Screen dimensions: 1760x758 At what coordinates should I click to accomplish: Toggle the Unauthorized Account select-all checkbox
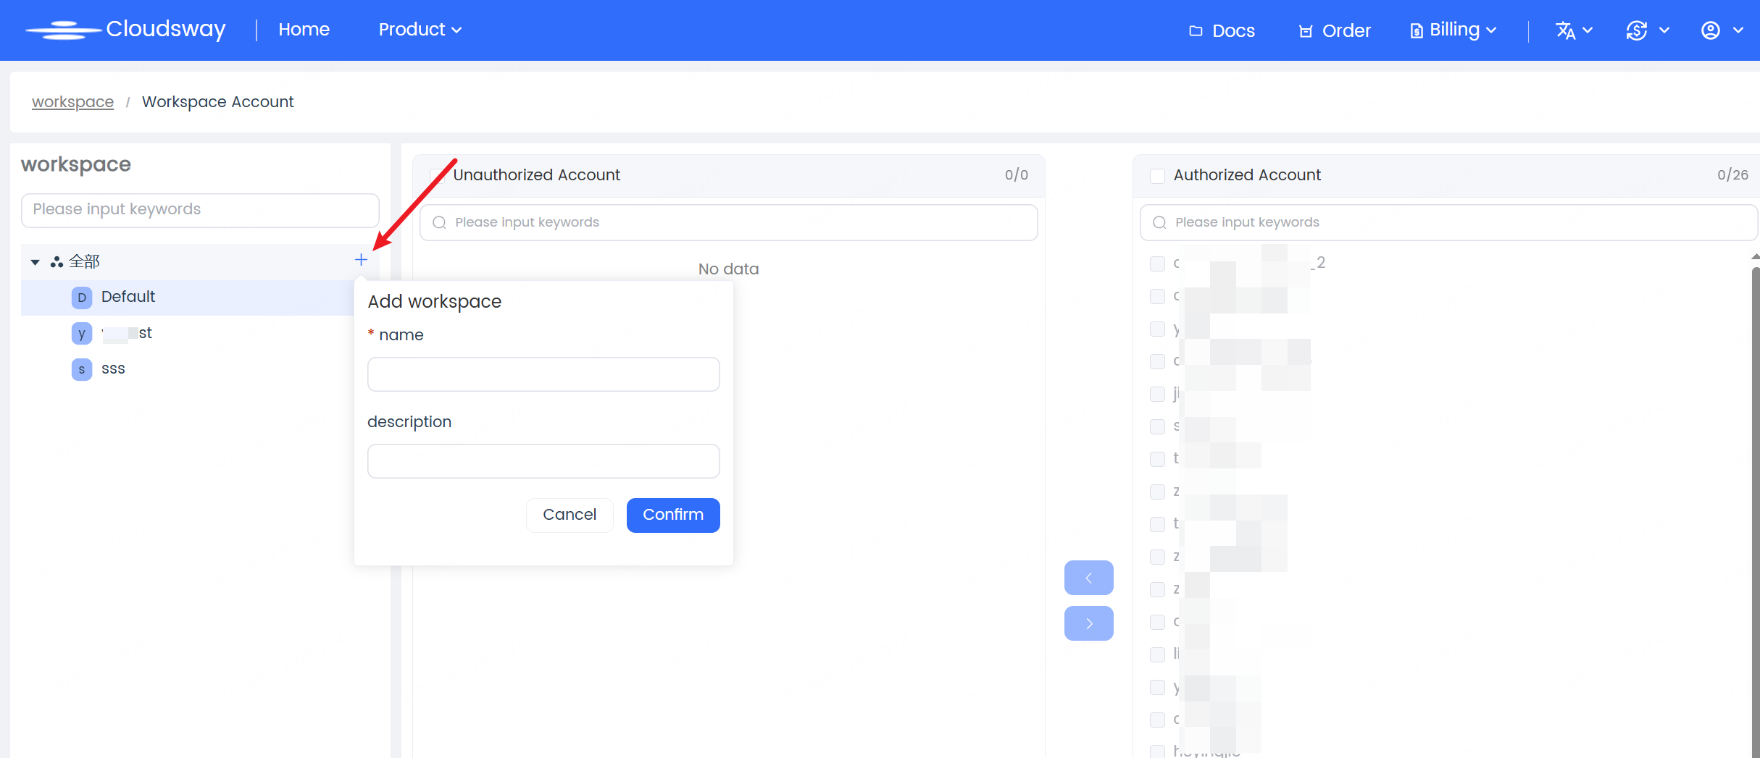click(437, 176)
